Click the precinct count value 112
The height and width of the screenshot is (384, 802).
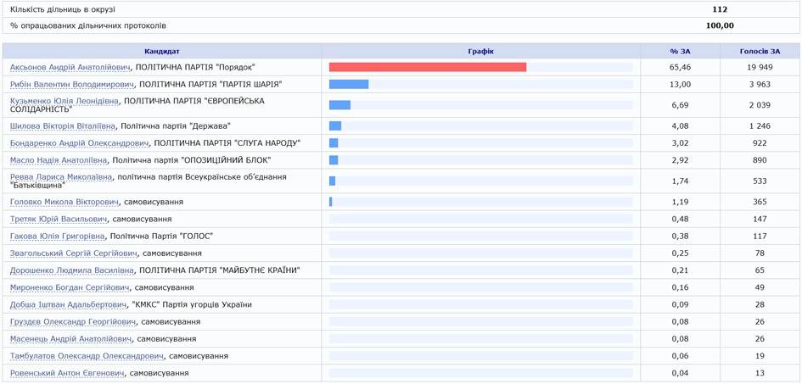720,9
